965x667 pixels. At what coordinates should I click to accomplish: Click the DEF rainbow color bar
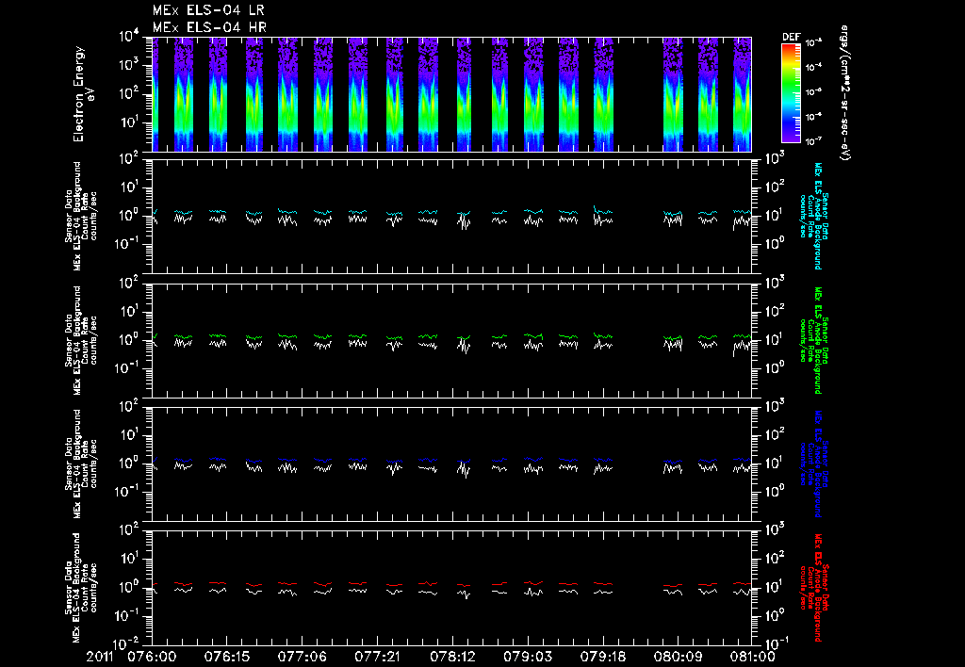(791, 93)
